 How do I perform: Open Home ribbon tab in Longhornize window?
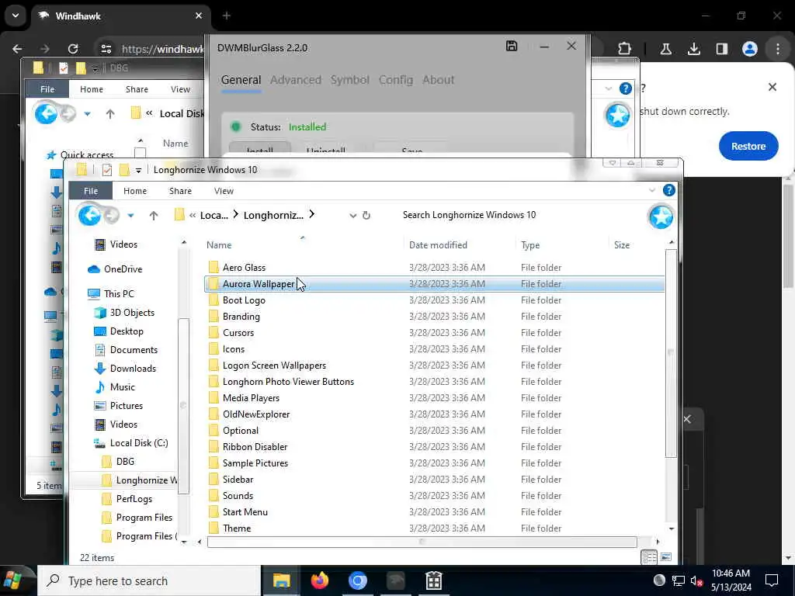(x=135, y=191)
